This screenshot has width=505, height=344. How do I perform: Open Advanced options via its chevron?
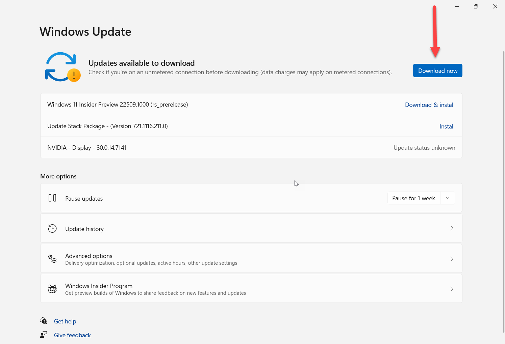pos(452,259)
